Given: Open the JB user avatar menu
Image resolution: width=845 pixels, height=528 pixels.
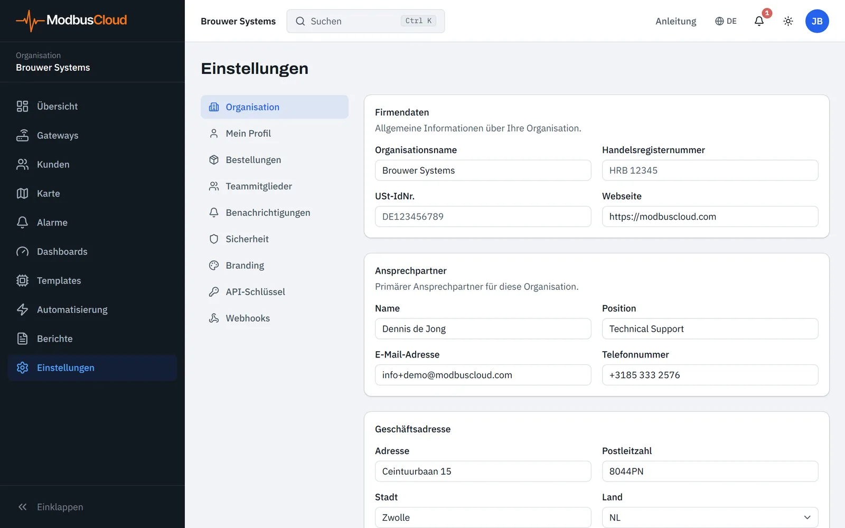Looking at the screenshot, I should 817,21.
